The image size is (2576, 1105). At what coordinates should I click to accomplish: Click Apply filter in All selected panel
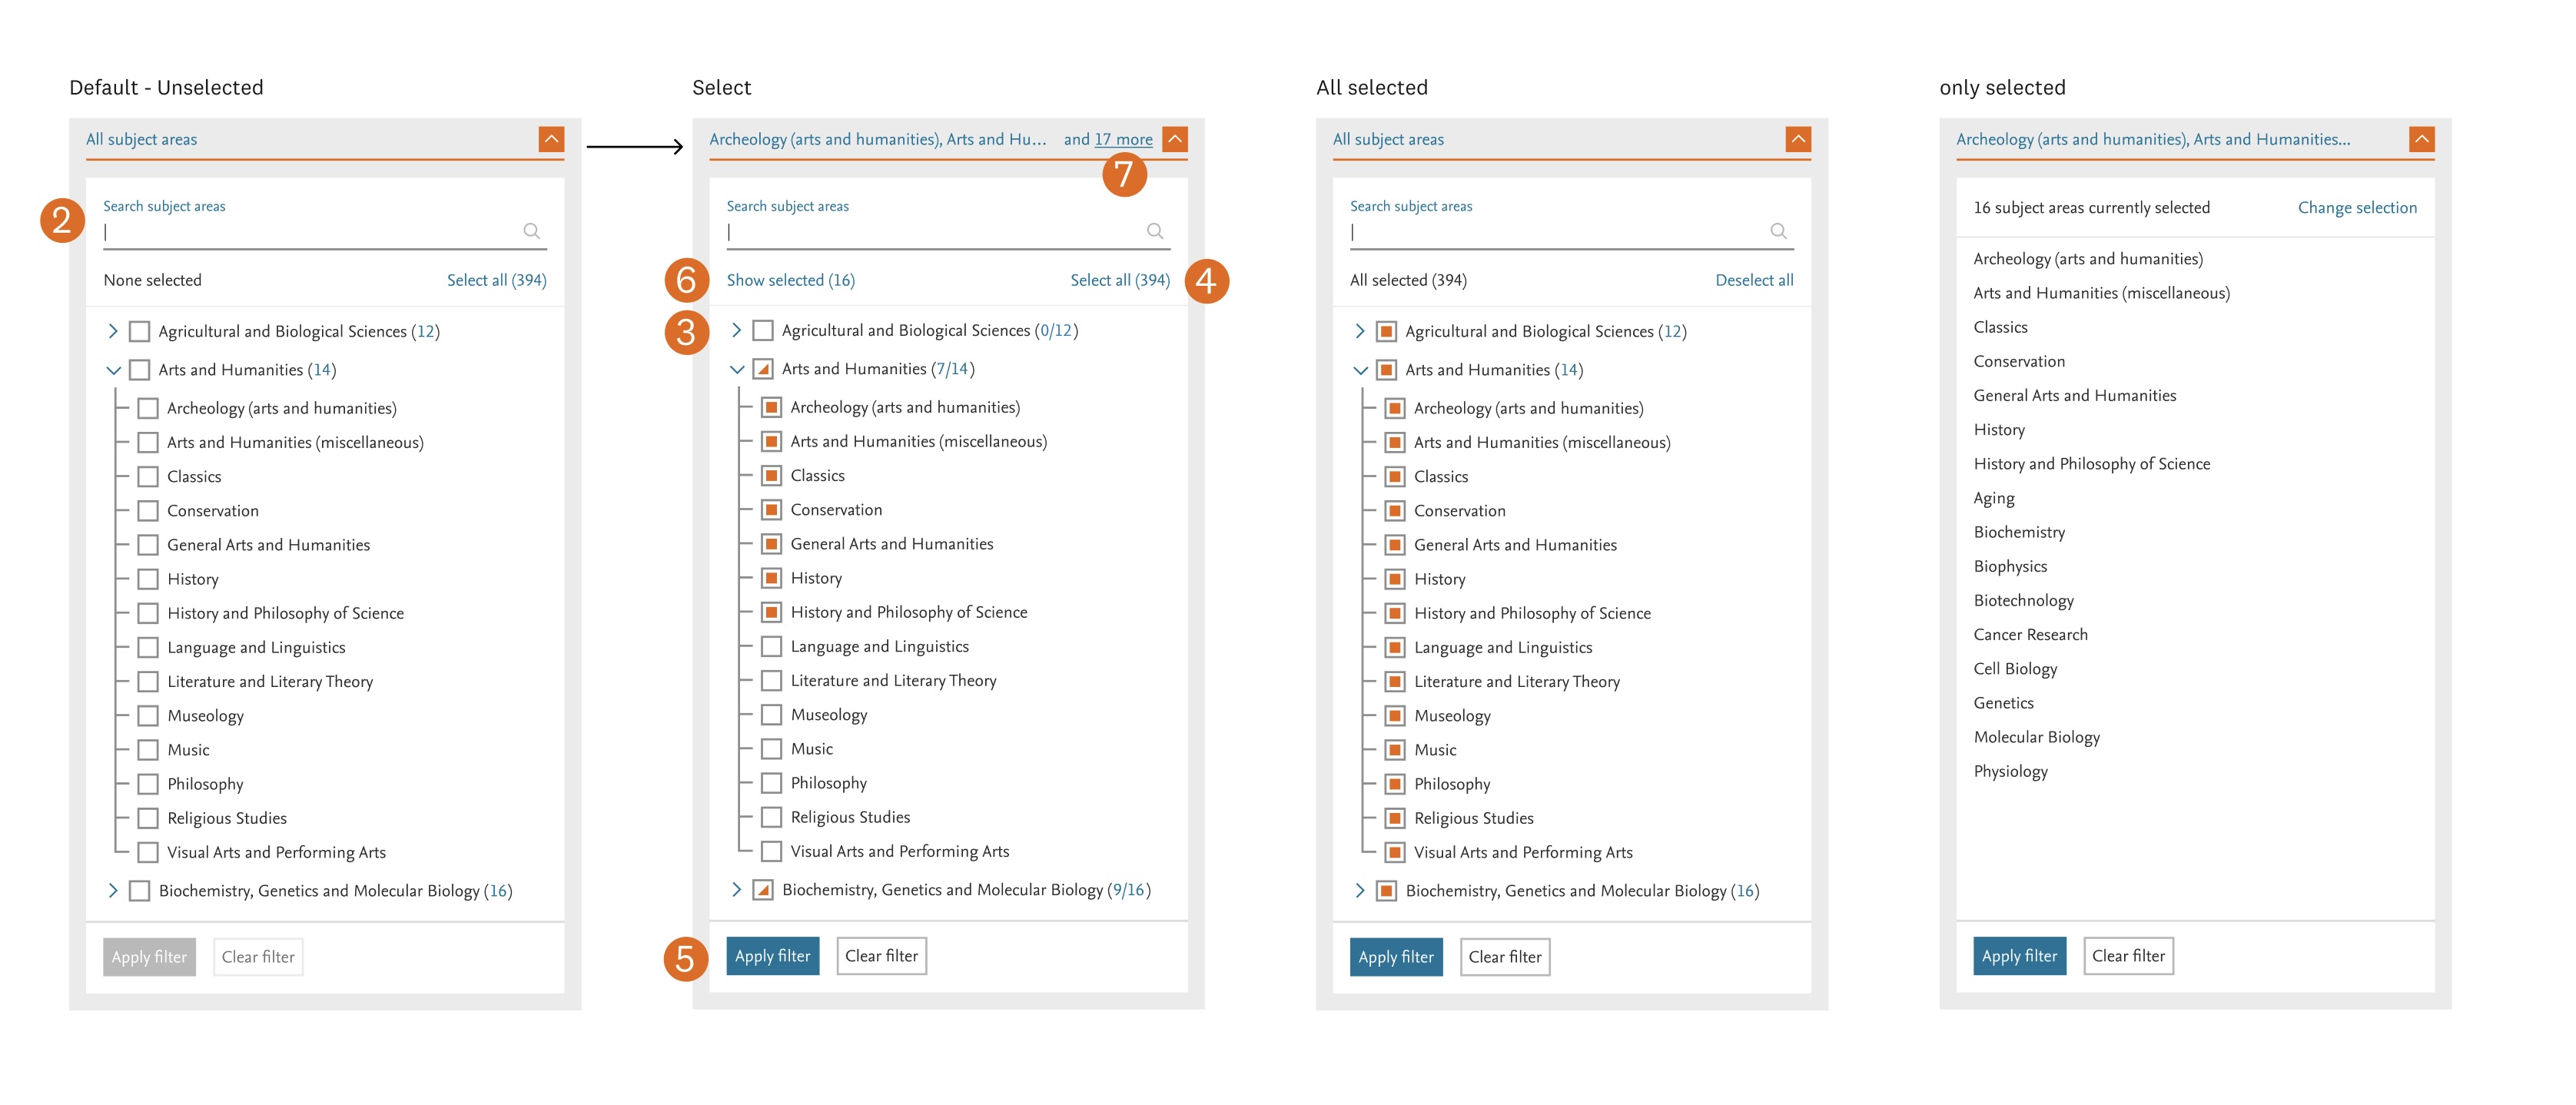click(x=1396, y=957)
